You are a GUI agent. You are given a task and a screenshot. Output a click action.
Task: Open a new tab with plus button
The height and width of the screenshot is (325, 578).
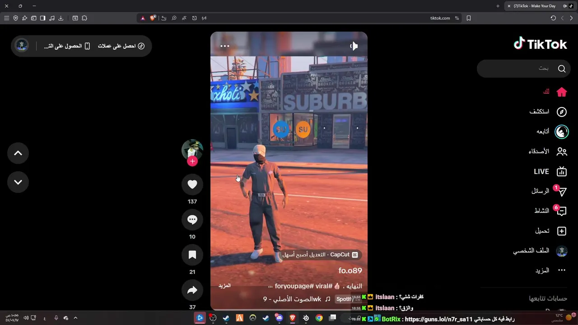[x=498, y=6]
